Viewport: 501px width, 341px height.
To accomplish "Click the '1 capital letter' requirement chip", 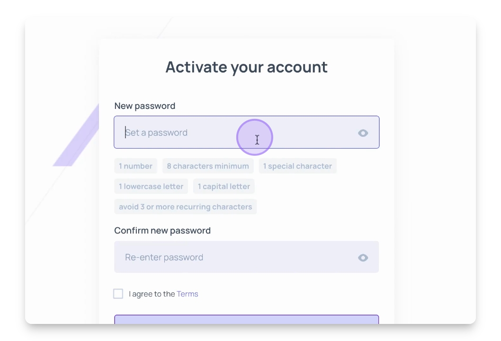I will (x=224, y=187).
